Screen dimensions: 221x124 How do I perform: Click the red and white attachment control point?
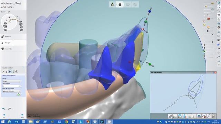(x=143, y=29)
